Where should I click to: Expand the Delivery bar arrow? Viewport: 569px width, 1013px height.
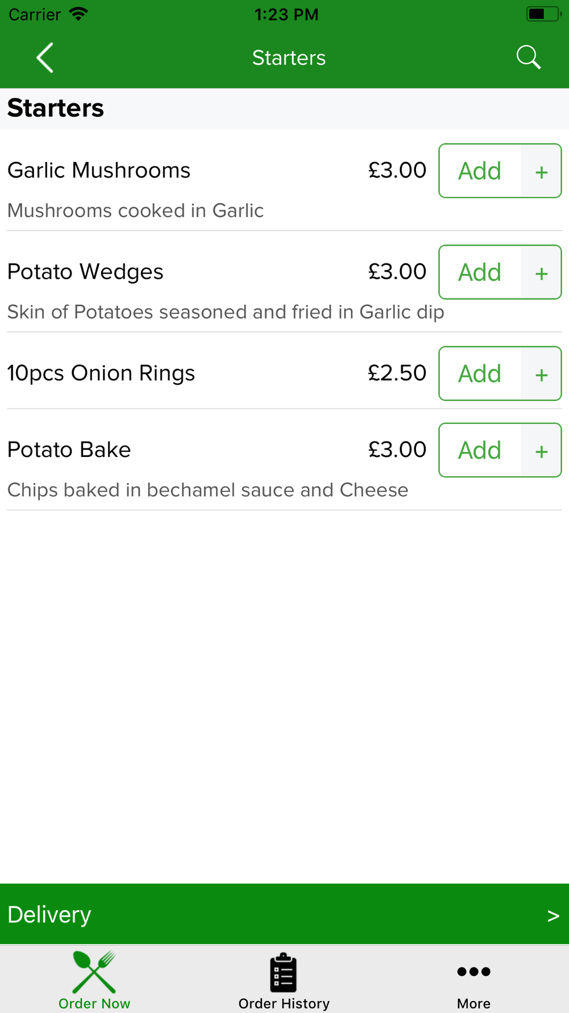(553, 916)
